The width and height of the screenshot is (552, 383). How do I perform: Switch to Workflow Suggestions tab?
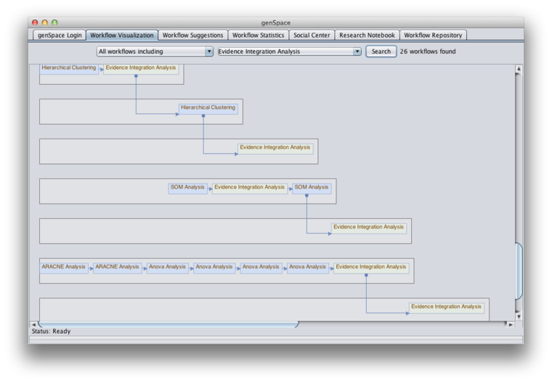[x=192, y=35]
